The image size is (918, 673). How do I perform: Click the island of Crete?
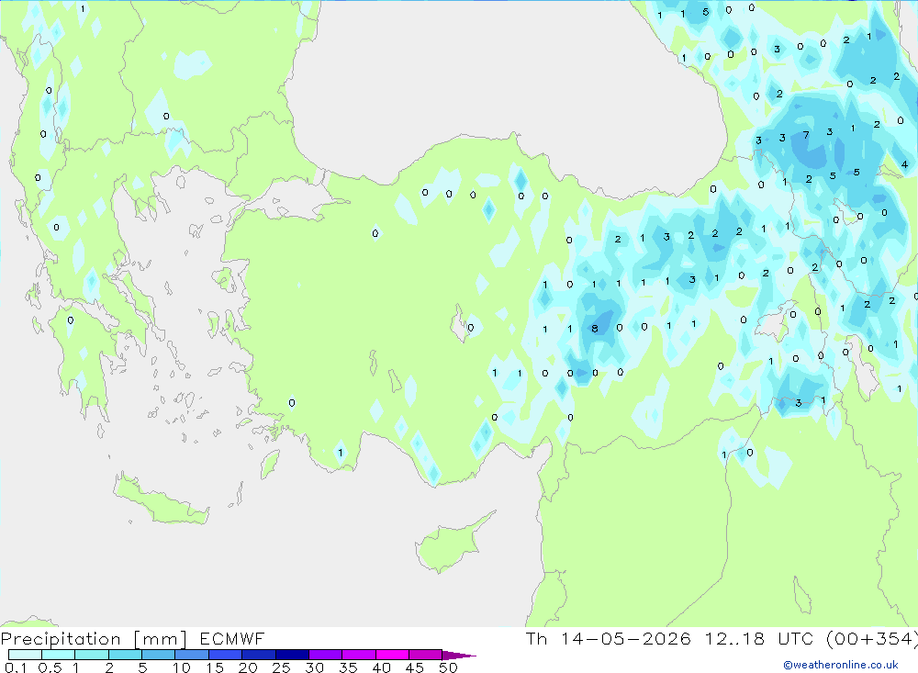point(162,500)
